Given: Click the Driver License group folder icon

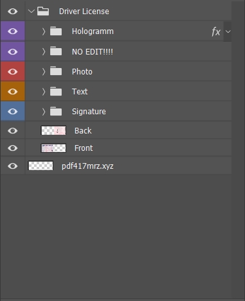Looking at the screenshot, I should [43, 11].
